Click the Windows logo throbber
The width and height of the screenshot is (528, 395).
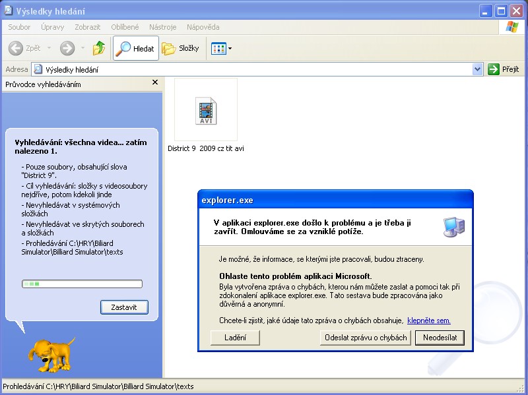click(512, 27)
